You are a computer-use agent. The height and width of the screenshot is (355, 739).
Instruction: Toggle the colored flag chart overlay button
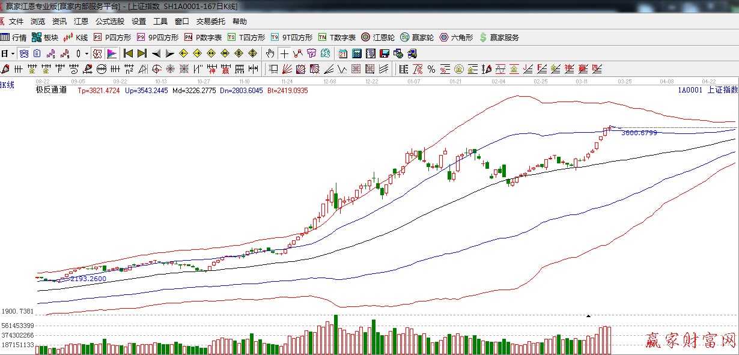(111, 53)
